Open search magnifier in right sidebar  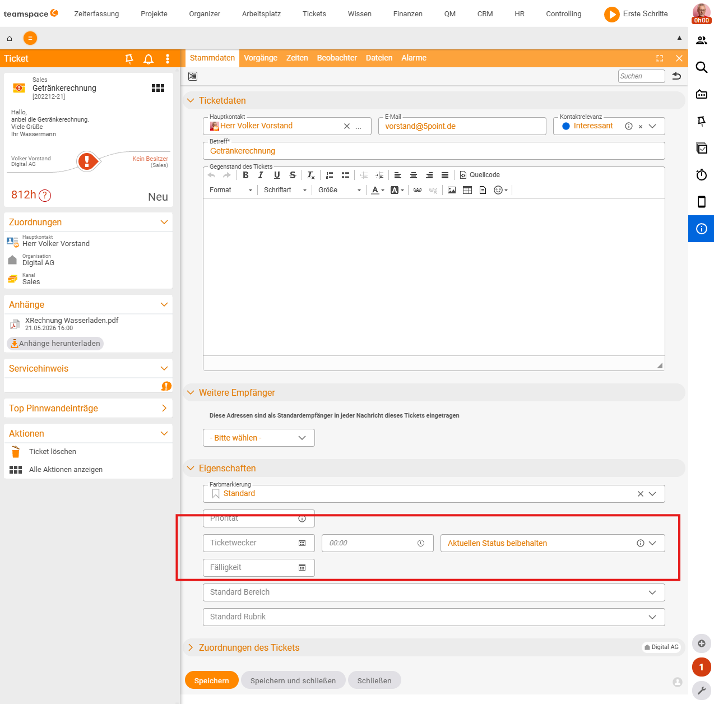(x=702, y=67)
